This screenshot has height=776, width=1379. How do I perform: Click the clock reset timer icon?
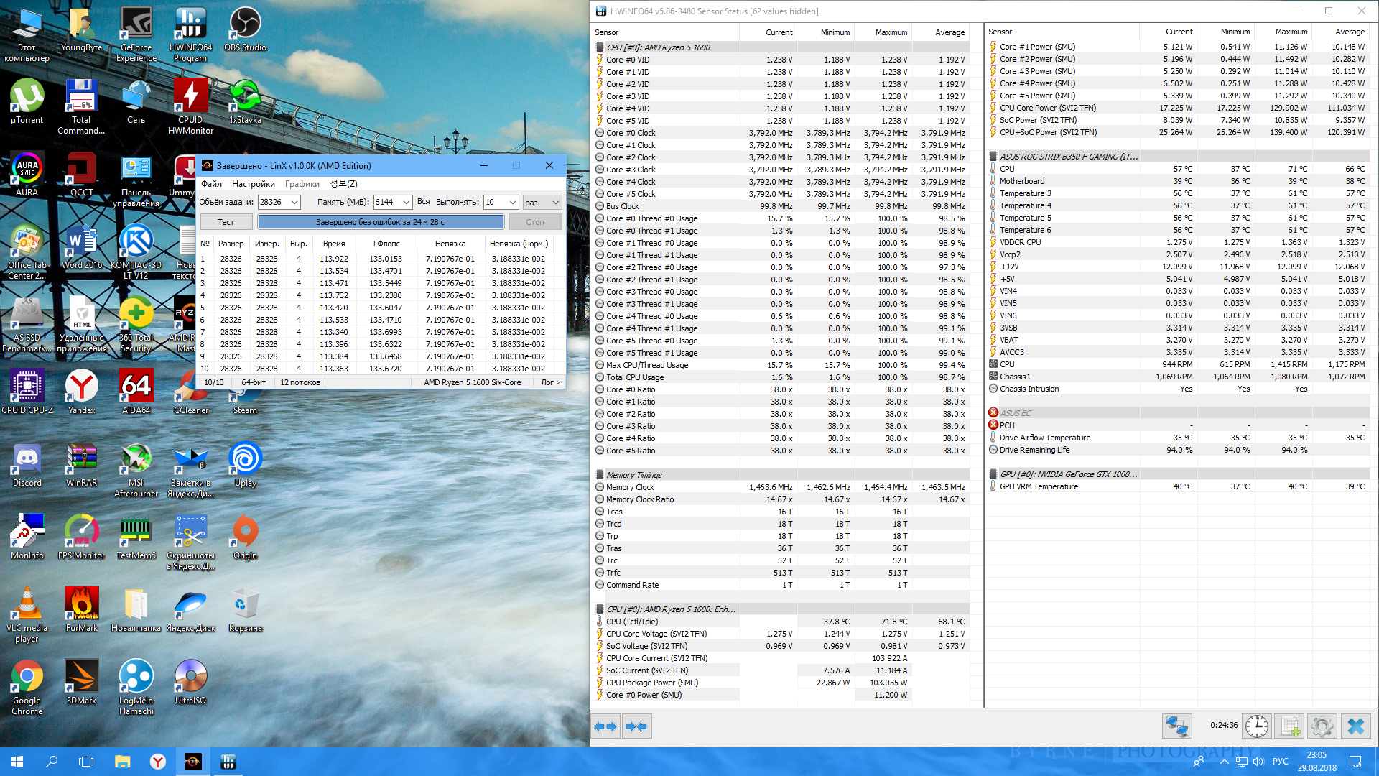coord(1256,726)
